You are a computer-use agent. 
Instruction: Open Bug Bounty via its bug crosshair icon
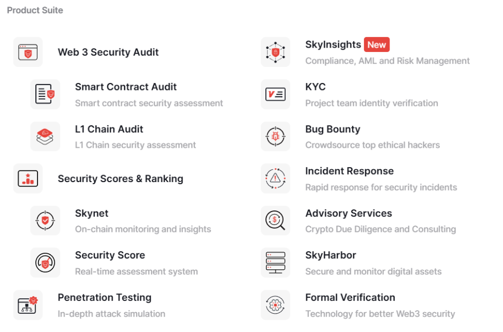(x=275, y=137)
